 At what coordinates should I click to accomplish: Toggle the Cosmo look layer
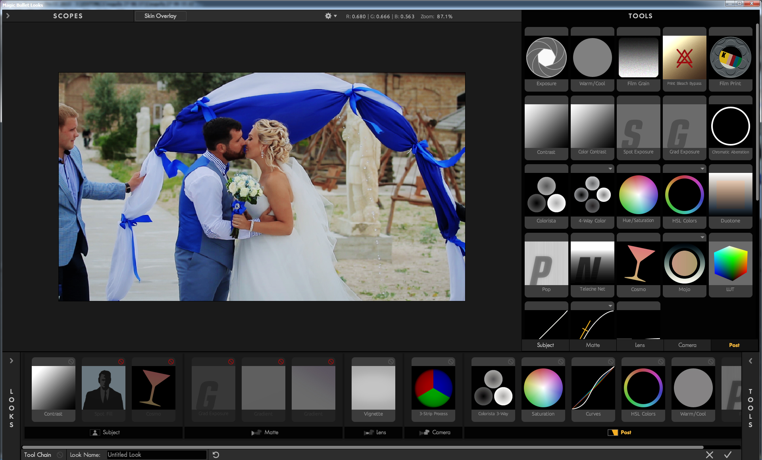click(172, 362)
